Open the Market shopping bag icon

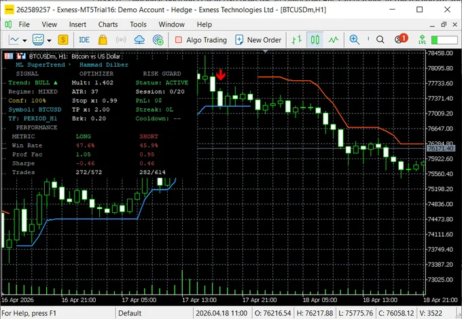(x=103, y=39)
